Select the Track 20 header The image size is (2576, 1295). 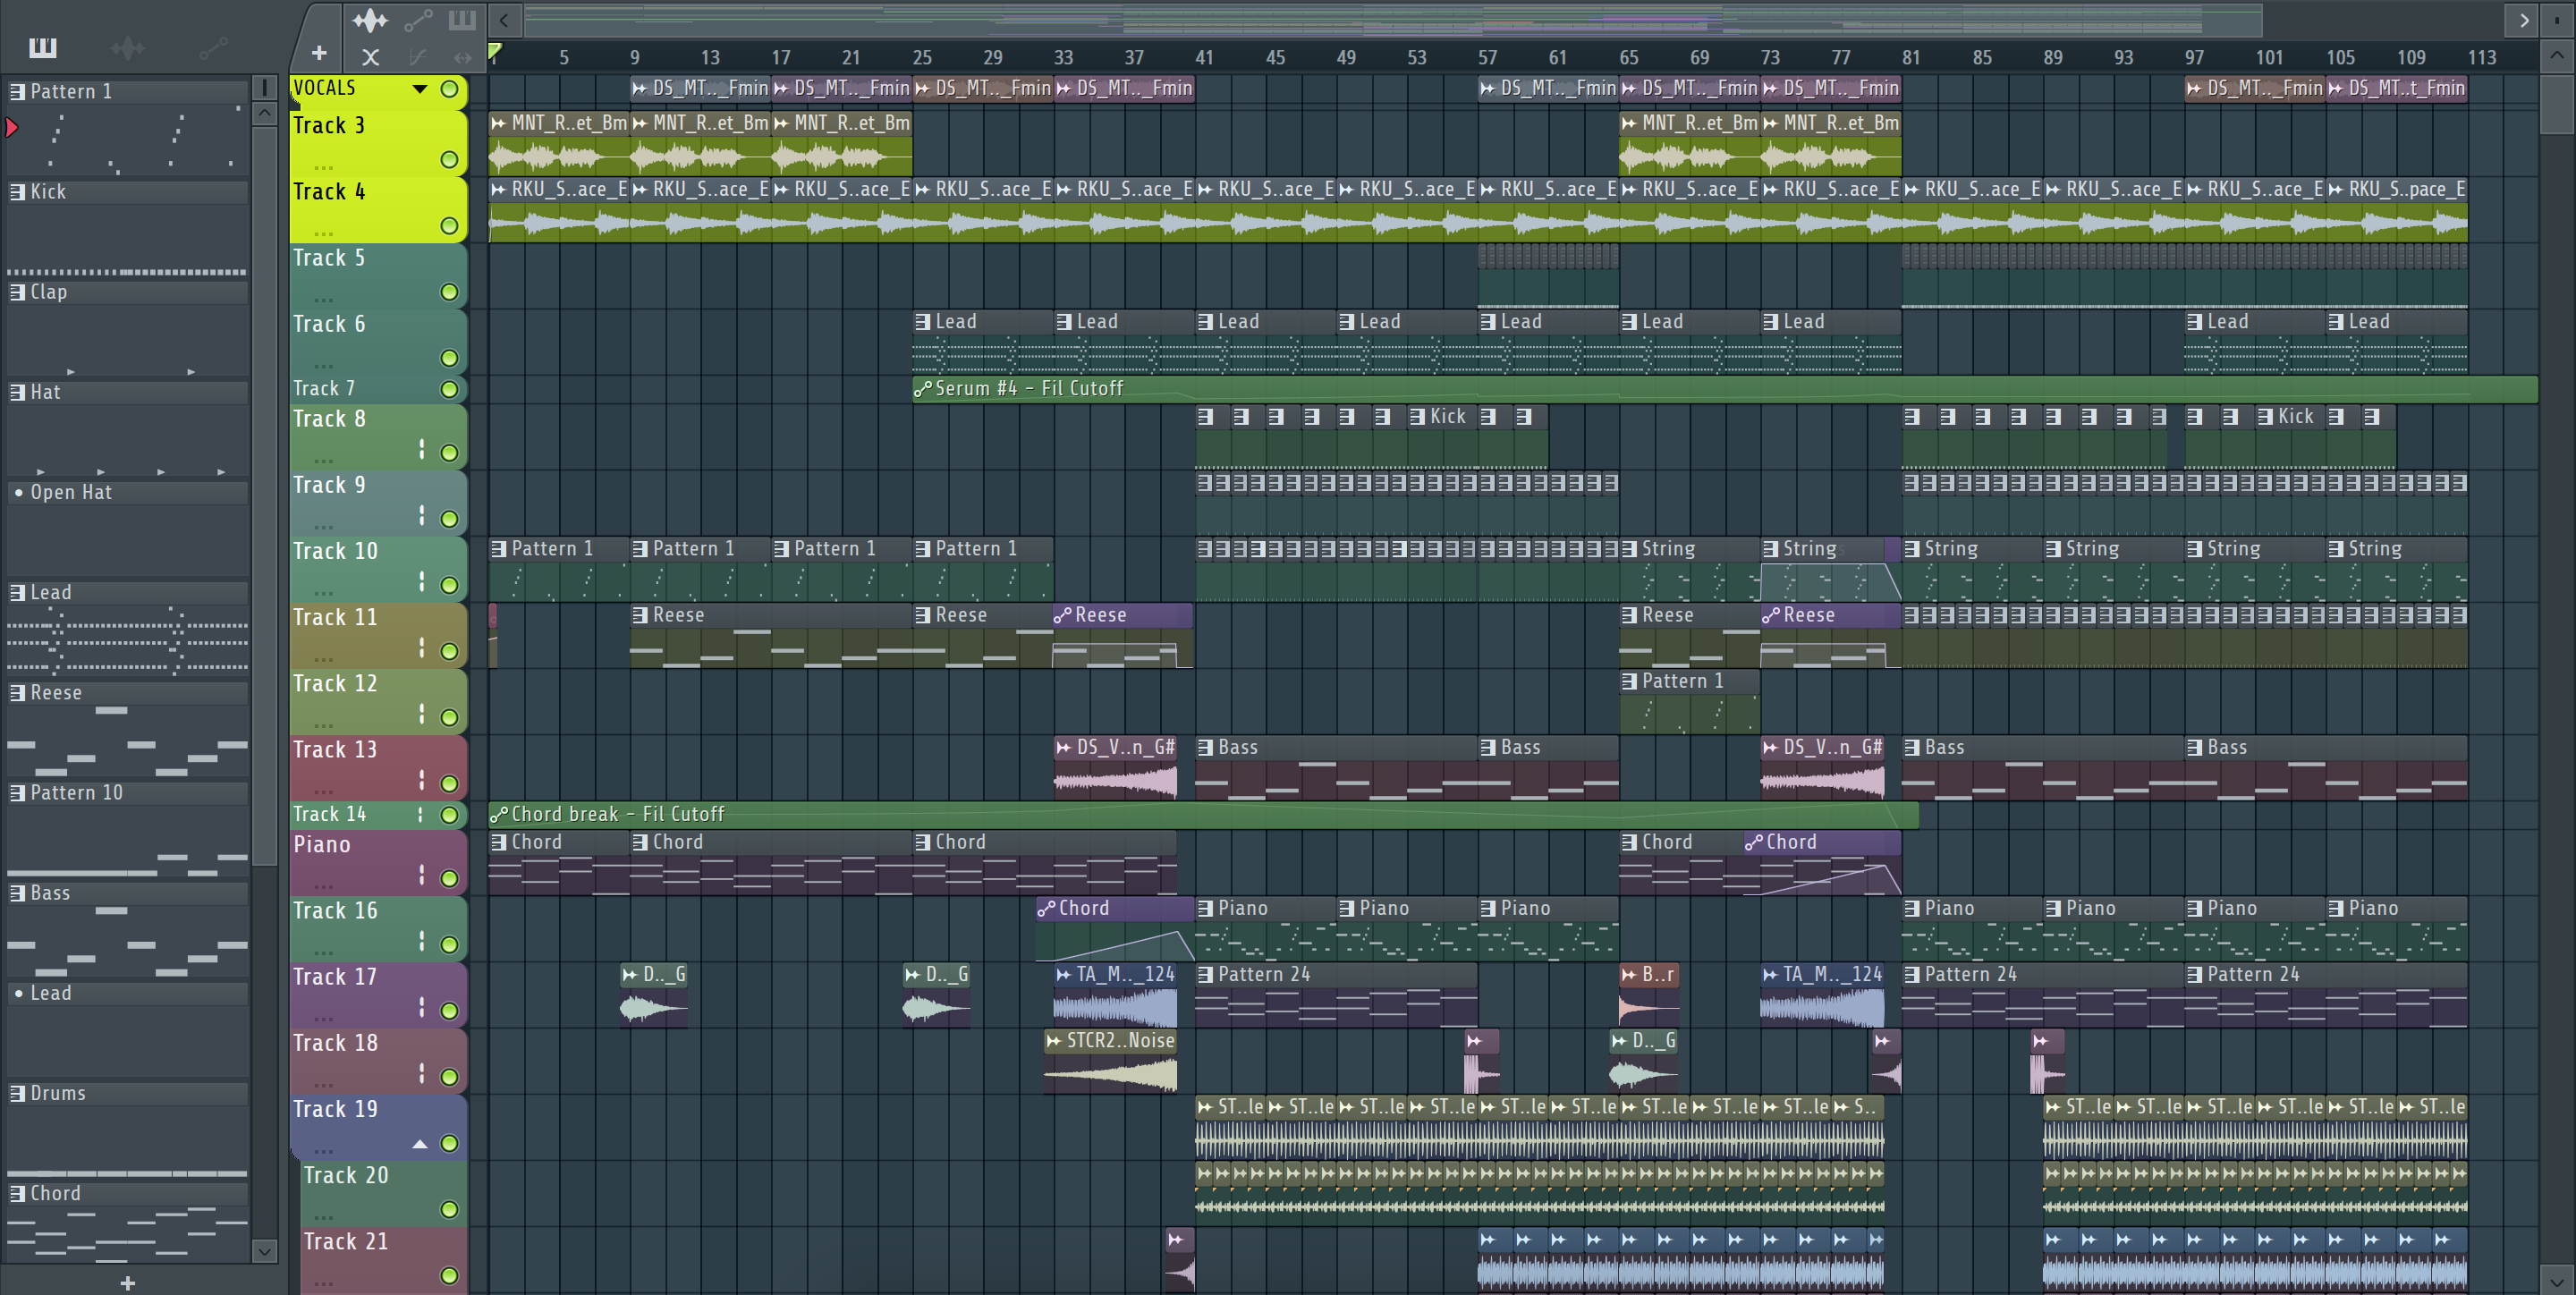tap(384, 1192)
